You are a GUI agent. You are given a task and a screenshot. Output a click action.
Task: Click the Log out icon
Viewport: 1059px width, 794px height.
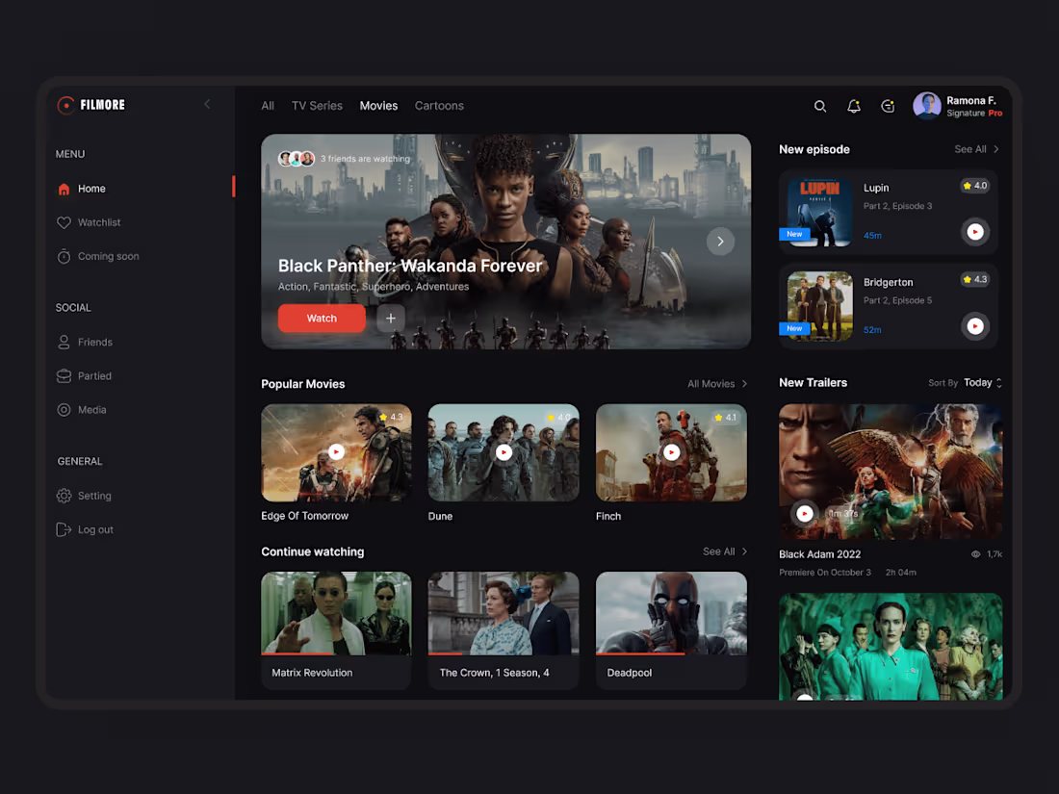pyautogui.click(x=62, y=529)
